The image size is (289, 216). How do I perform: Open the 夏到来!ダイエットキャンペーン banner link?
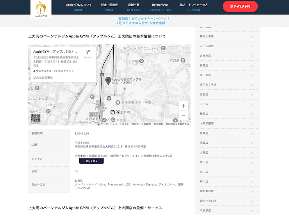pos(144,21)
